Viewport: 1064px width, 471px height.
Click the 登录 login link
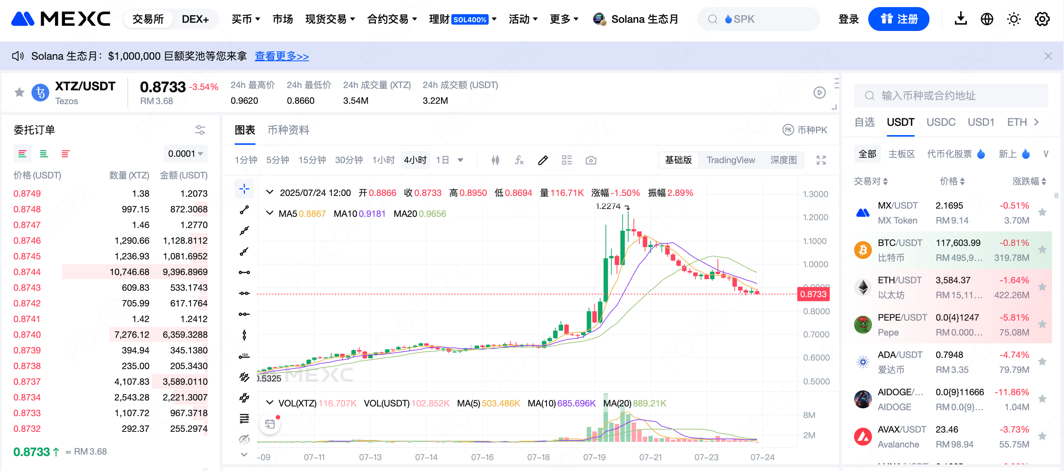click(x=848, y=19)
